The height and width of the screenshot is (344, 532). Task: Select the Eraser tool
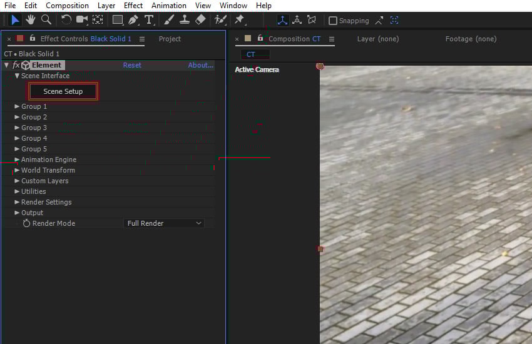[x=200, y=20]
